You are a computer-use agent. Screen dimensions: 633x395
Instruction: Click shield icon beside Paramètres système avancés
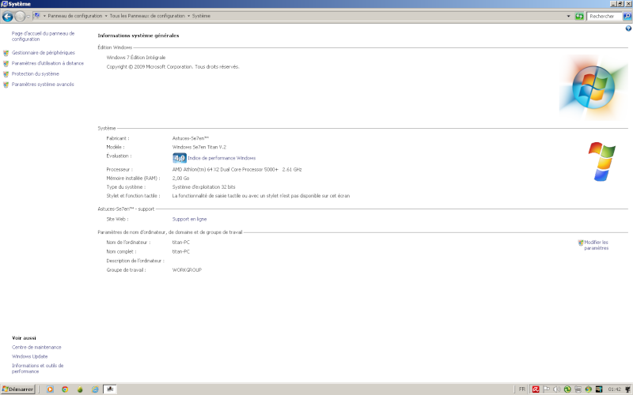click(6, 85)
